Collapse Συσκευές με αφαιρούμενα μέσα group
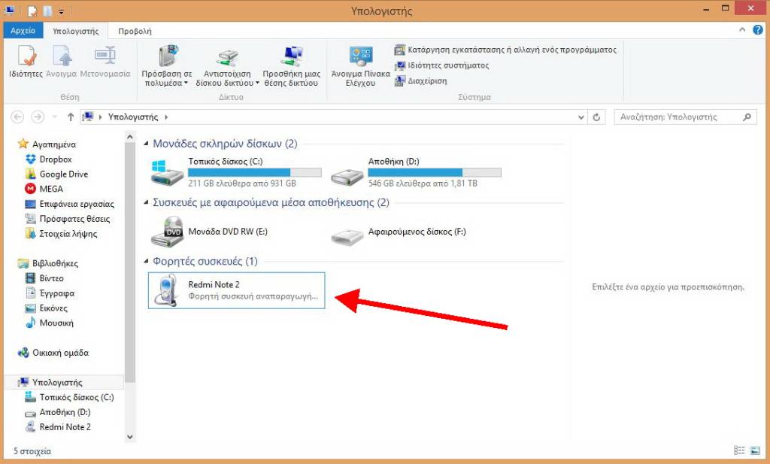The image size is (770, 464). click(146, 203)
